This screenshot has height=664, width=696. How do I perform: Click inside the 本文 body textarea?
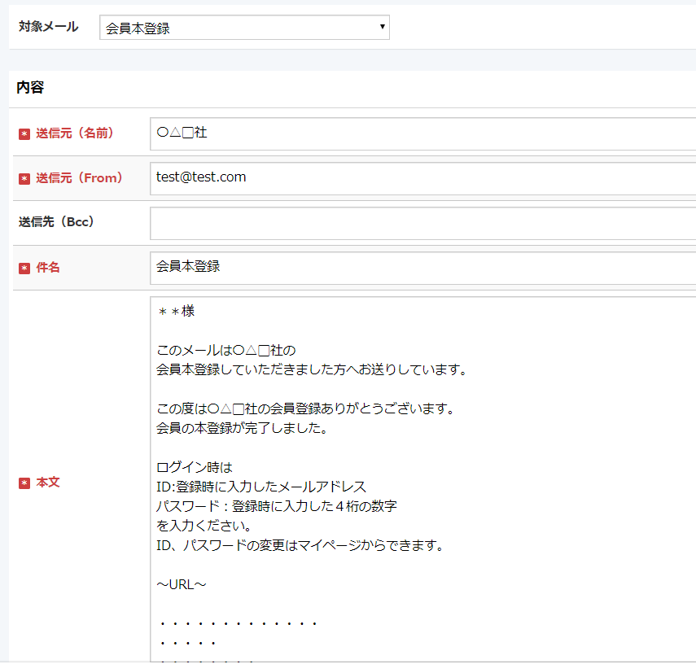pos(423,479)
